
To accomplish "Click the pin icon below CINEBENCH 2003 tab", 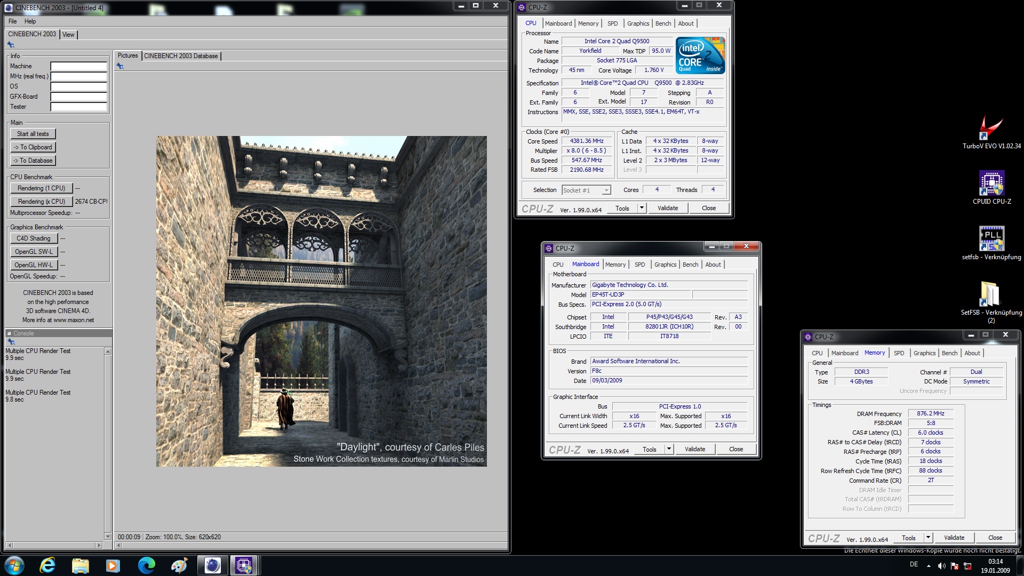I will pos(11,45).
